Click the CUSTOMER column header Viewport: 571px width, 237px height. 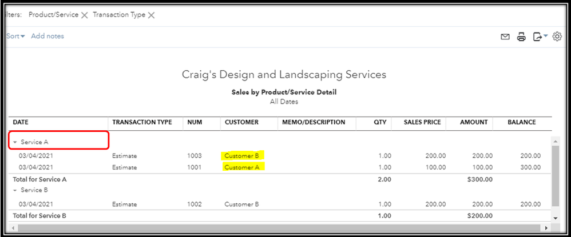coord(241,123)
